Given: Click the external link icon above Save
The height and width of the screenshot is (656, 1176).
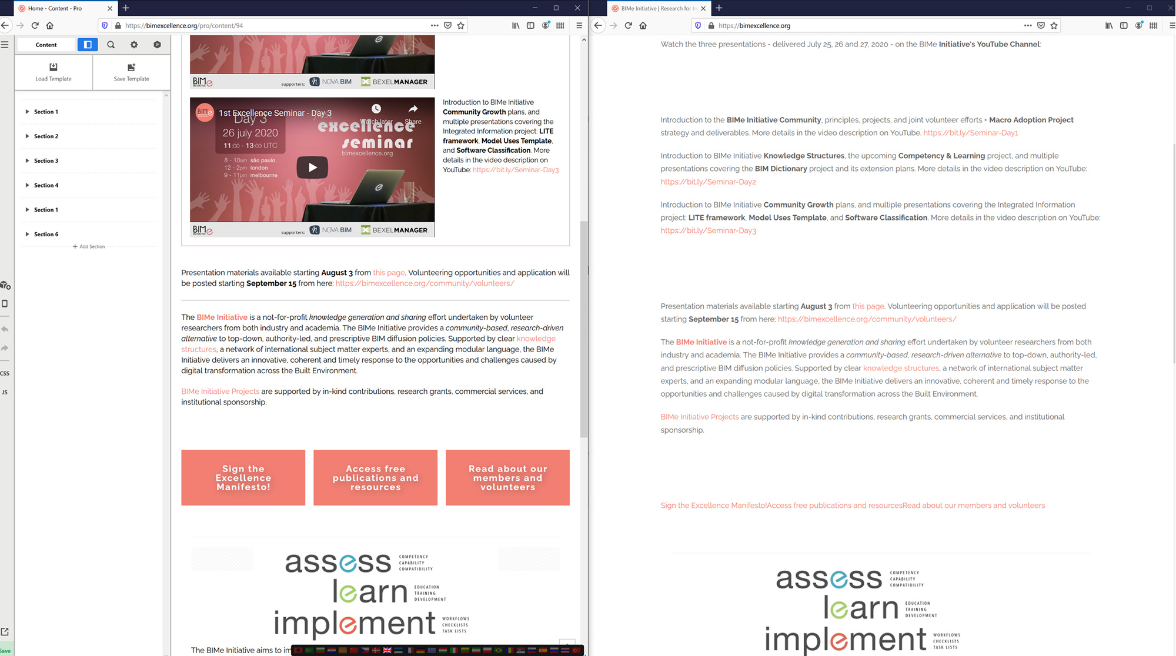Looking at the screenshot, I should click(x=5, y=632).
